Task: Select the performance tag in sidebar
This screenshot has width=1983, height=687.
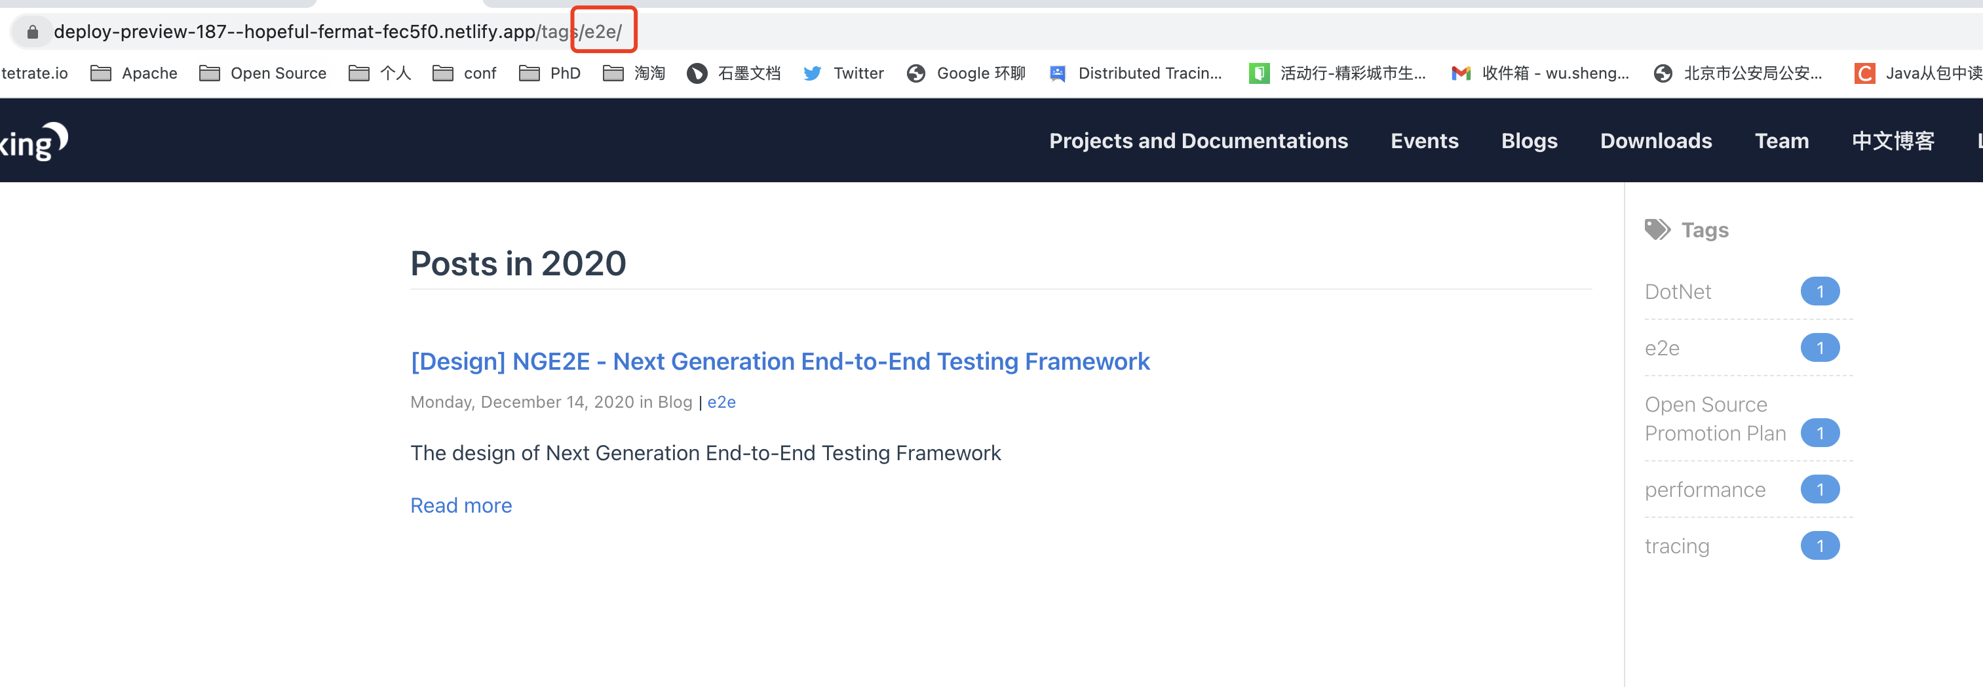Action: click(1705, 490)
